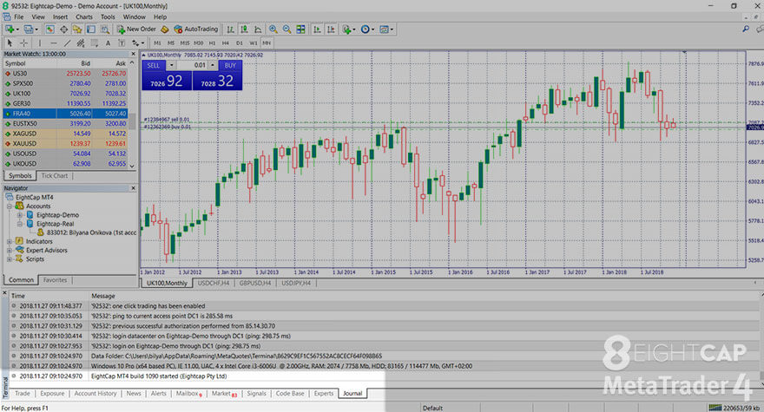Open the Strategy Tester magnifier icon

[x=105, y=29]
